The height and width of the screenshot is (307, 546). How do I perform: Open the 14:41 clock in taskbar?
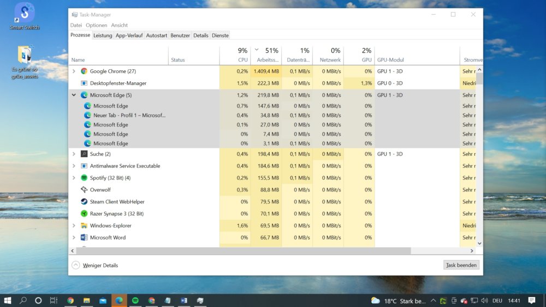pos(514,301)
